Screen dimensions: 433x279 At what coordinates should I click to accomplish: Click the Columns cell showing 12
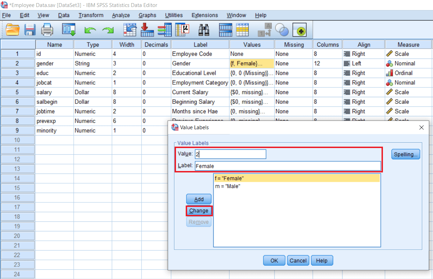coord(327,63)
